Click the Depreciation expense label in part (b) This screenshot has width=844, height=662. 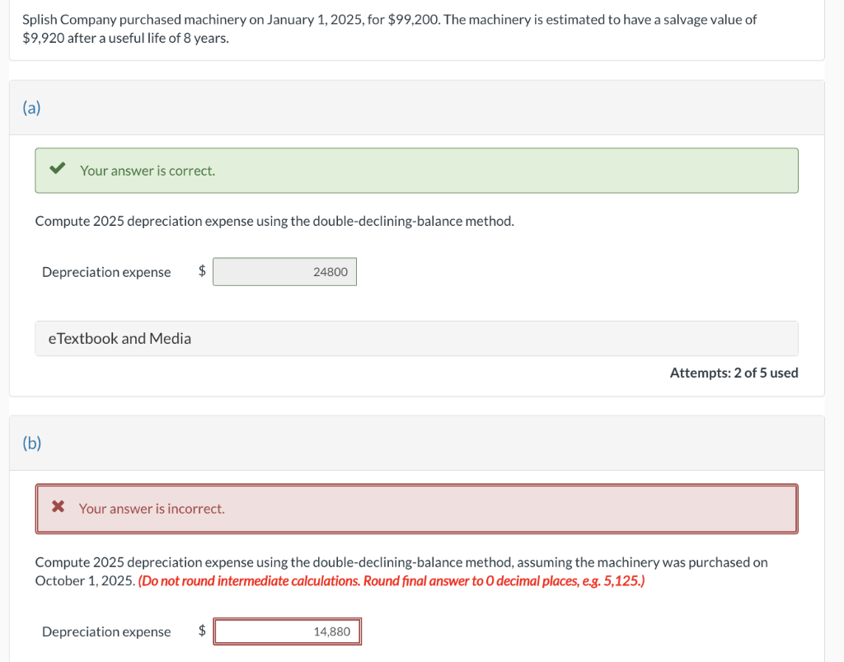point(106,632)
